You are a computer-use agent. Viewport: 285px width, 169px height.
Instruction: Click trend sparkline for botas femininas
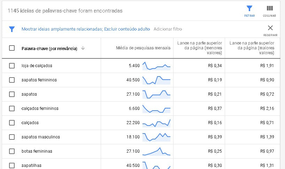pyautogui.click(x=156, y=151)
